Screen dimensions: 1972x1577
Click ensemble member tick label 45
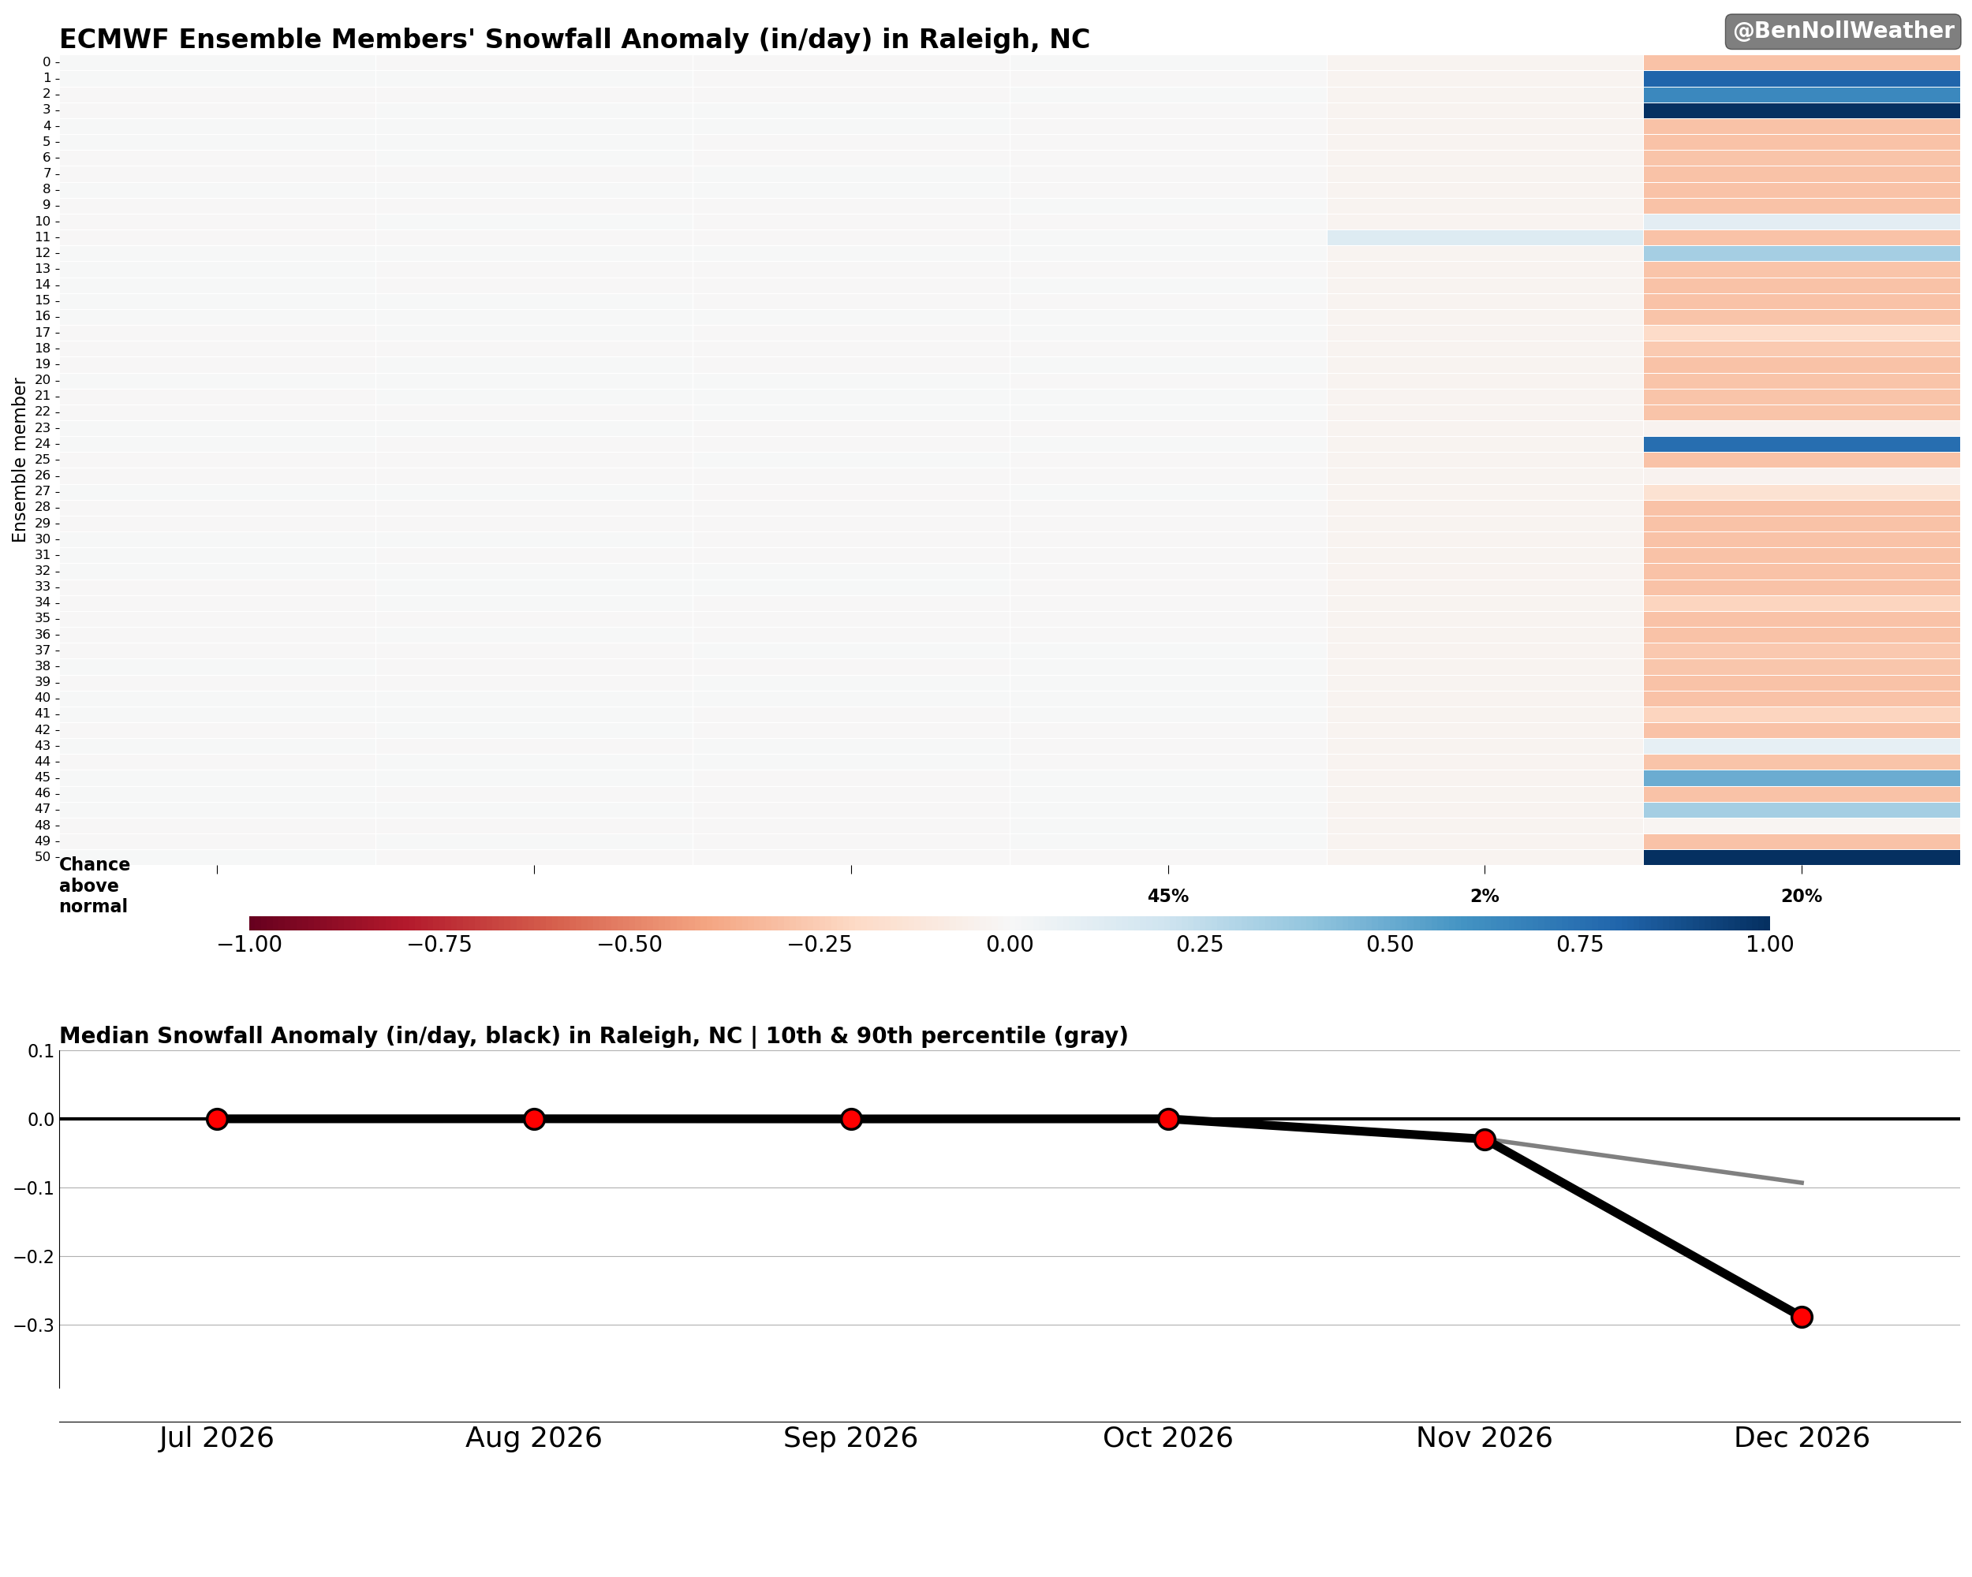pos(44,778)
